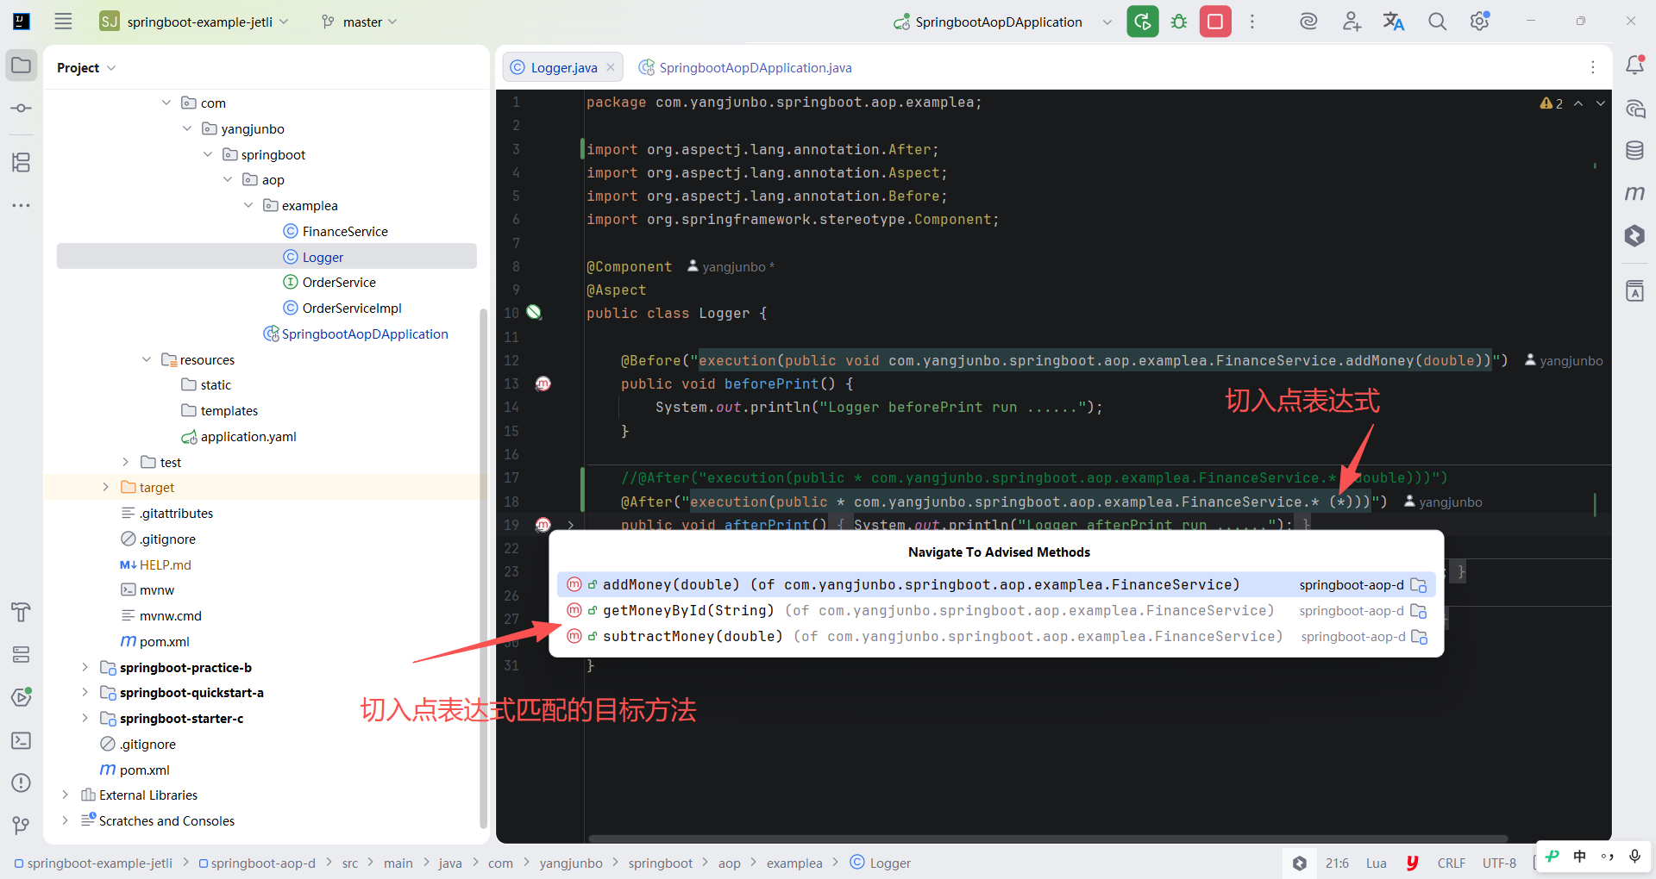Click the gutter icon on line 10
The width and height of the screenshot is (1656, 879).
click(x=535, y=313)
